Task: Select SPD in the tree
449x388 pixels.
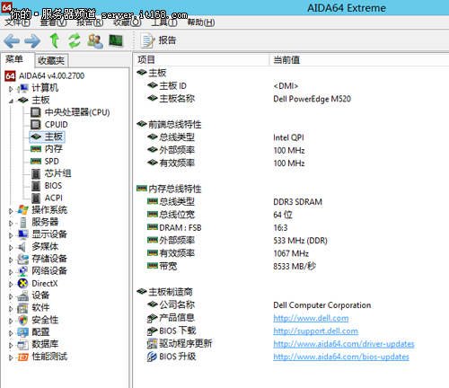Action: coord(52,162)
